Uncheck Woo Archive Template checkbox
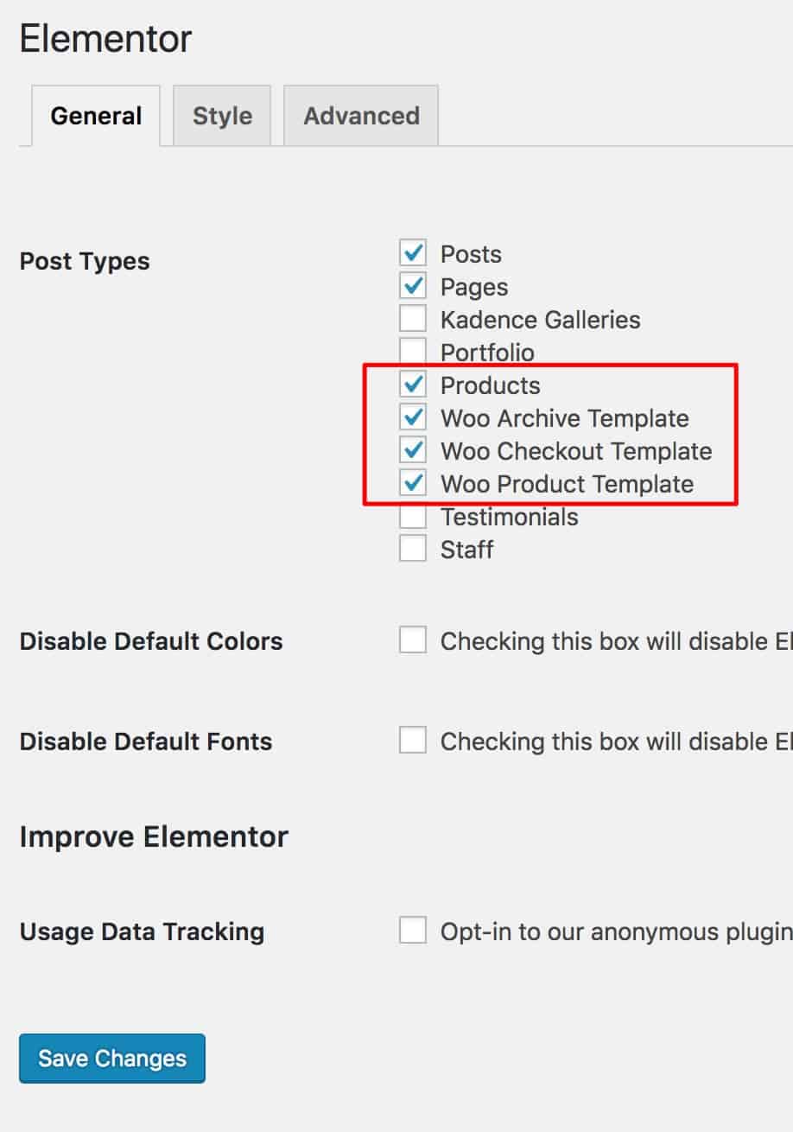793x1132 pixels. click(413, 417)
